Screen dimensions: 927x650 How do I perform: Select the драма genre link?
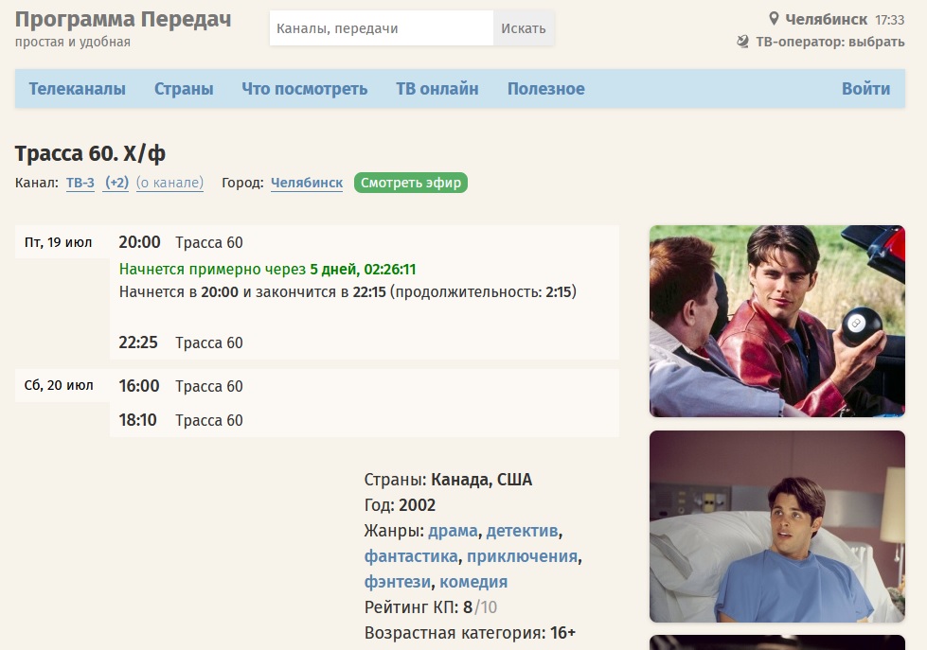(x=453, y=531)
